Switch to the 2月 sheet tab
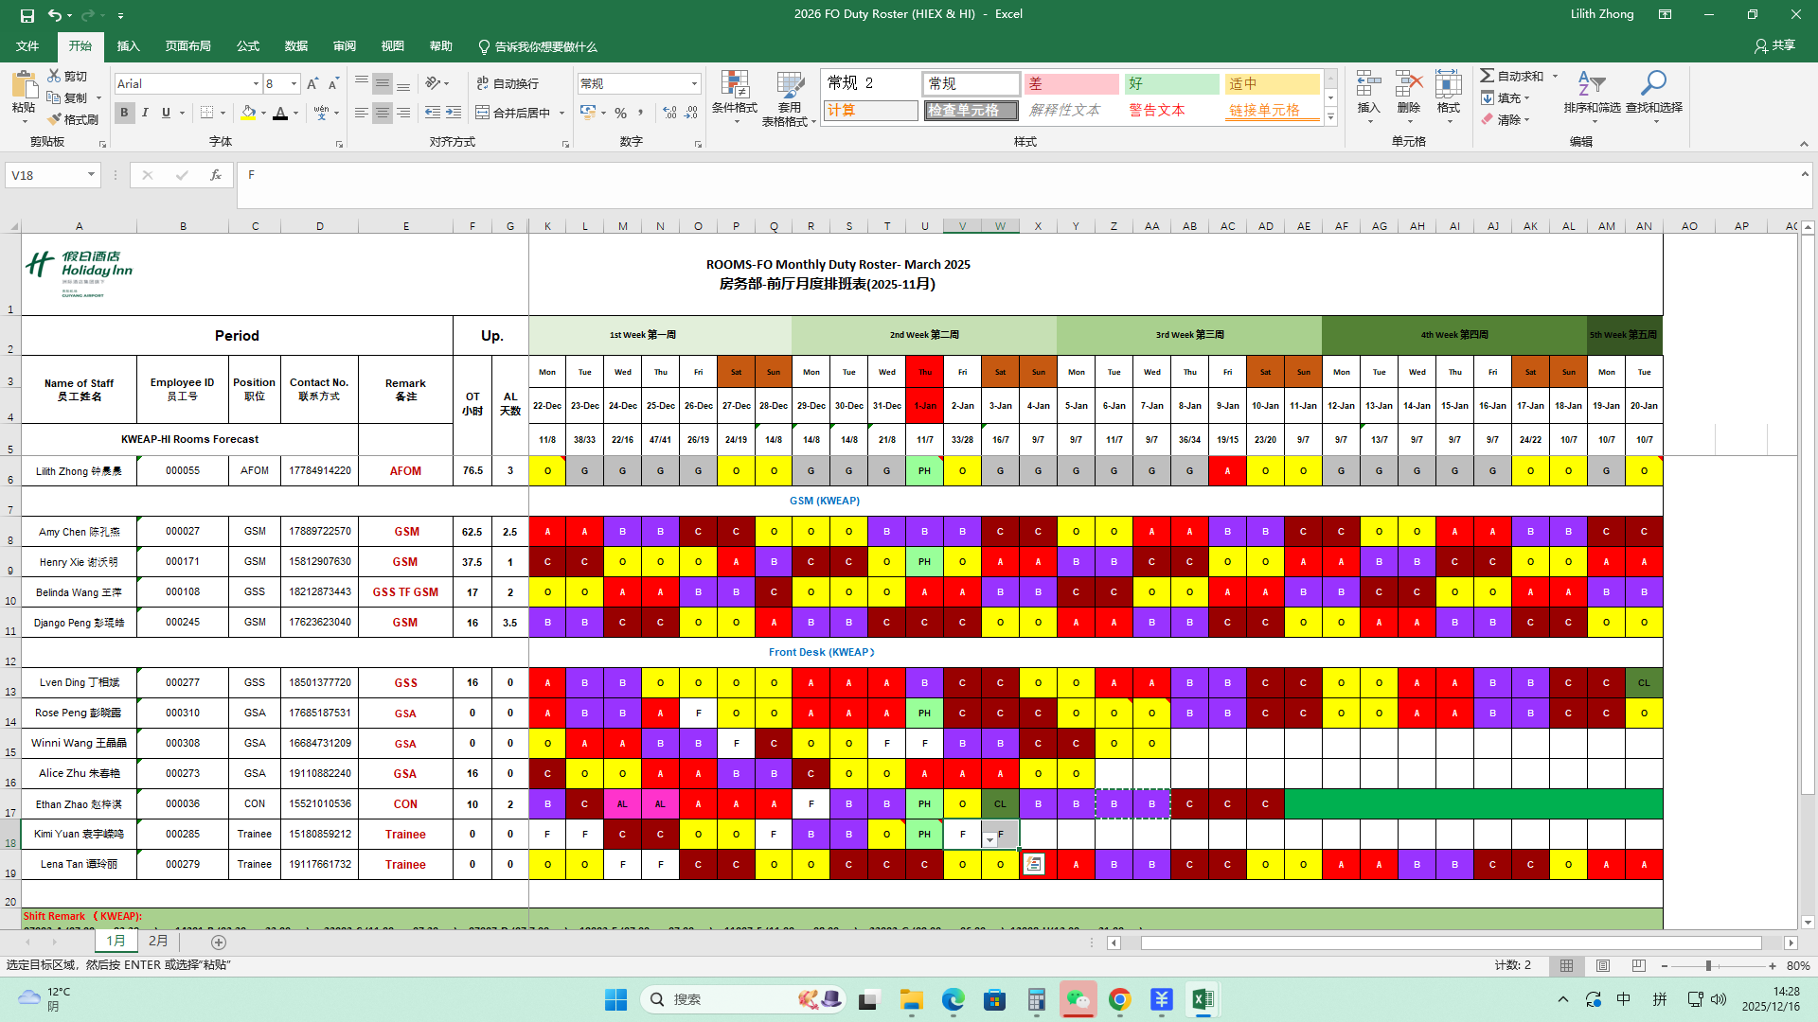Viewport: 1818px width, 1022px height. tap(158, 941)
